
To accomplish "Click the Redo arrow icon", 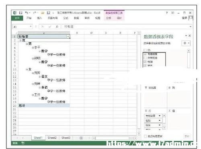I will point(35,13).
